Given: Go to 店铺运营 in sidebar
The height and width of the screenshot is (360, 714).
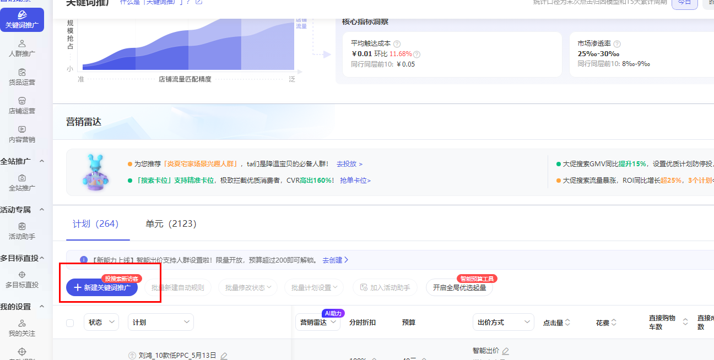Looking at the screenshot, I should click(x=22, y=105).
